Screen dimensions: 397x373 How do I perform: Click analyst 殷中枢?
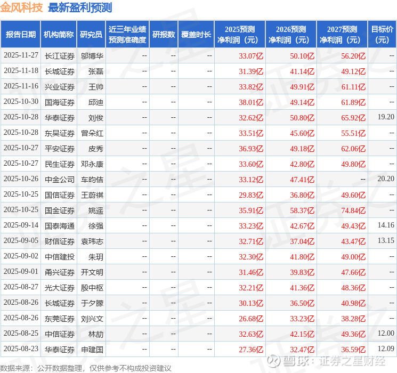(x=92, y=288)
